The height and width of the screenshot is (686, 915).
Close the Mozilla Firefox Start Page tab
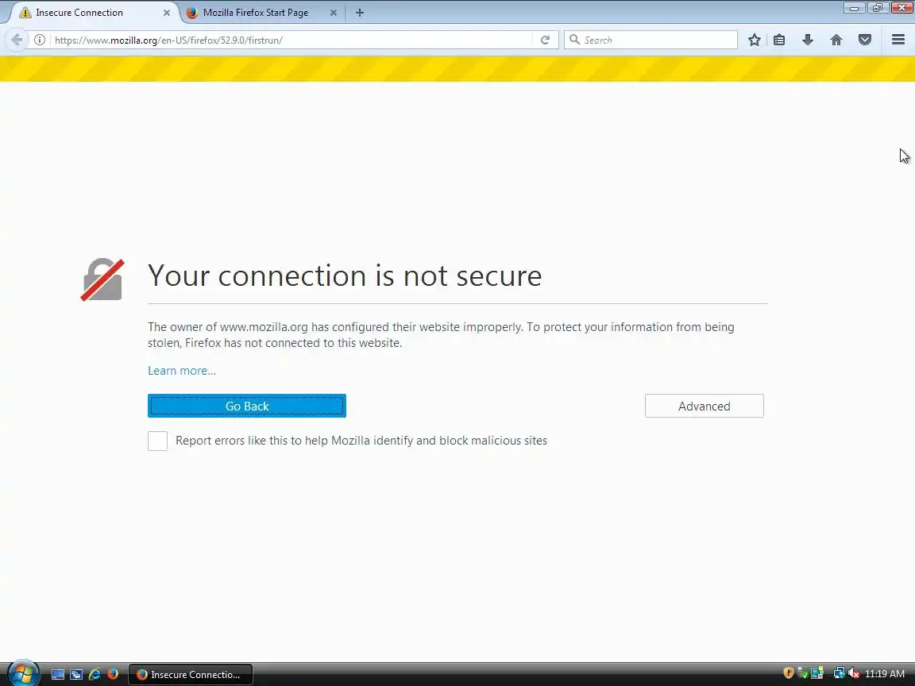(x=334, y=12)
